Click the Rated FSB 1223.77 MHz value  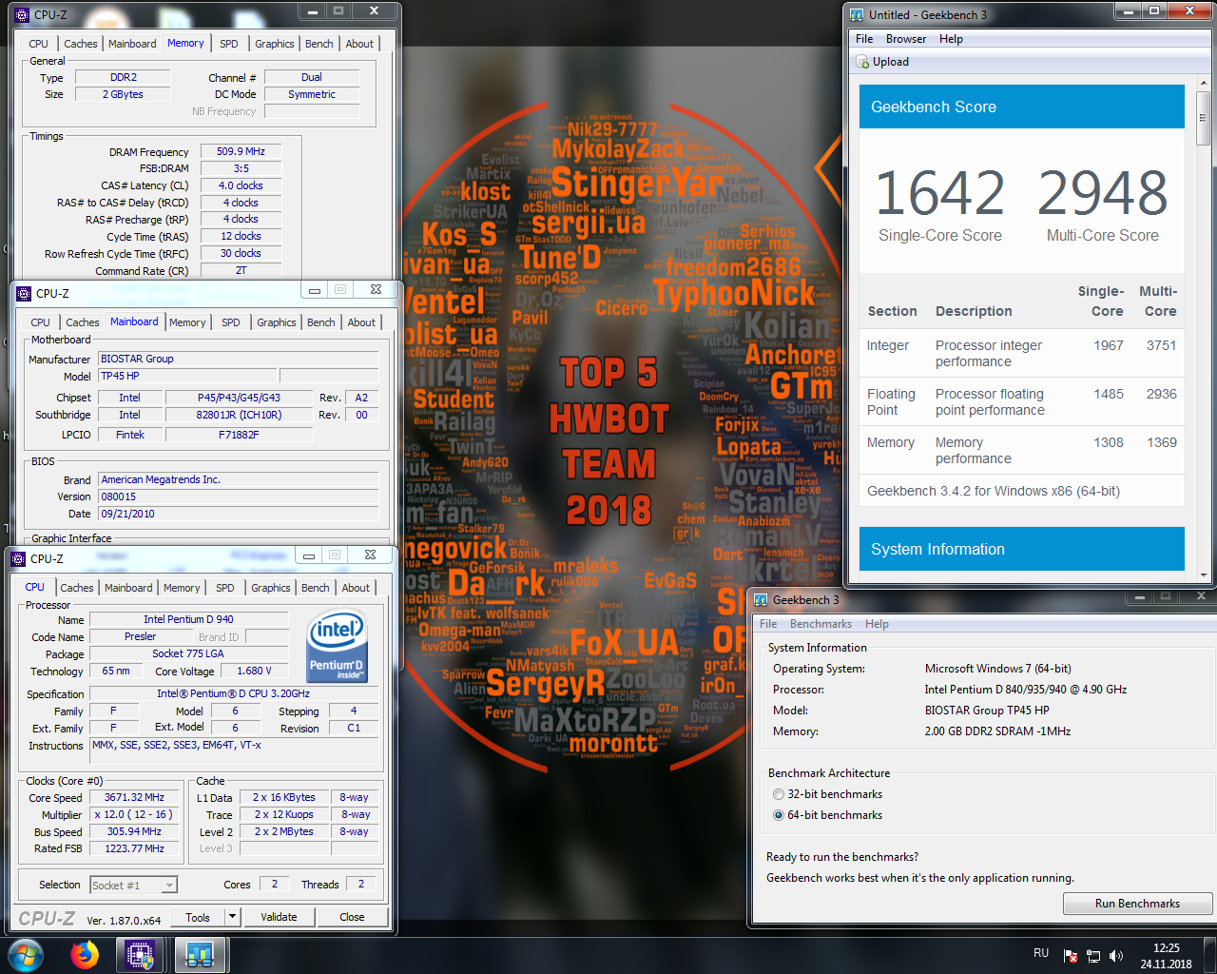135,848
